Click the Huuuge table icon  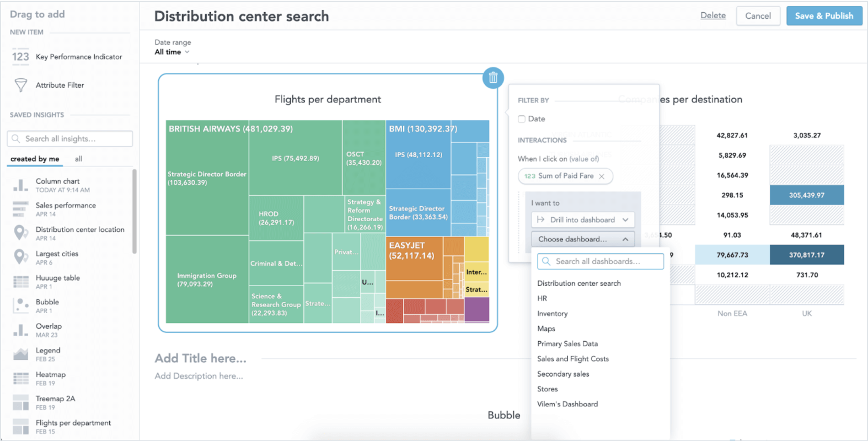20,282
